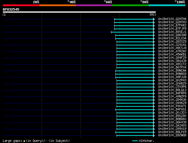The width and height of the screenshot is (188, 143).
Task: Select the UniRef100_B9NCN4 label
Action: coord(172,71)
